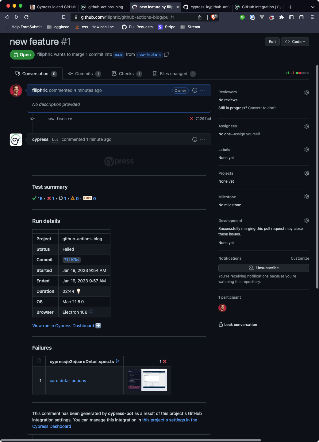Screen dimensions: 319x442
Task: Switch to the Files changed tab
Action: [x=174, y=73]
